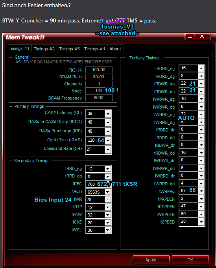216x268 pixels.
Task: Expand the tWRWR_dd dropdown
Action: (201, 168)
